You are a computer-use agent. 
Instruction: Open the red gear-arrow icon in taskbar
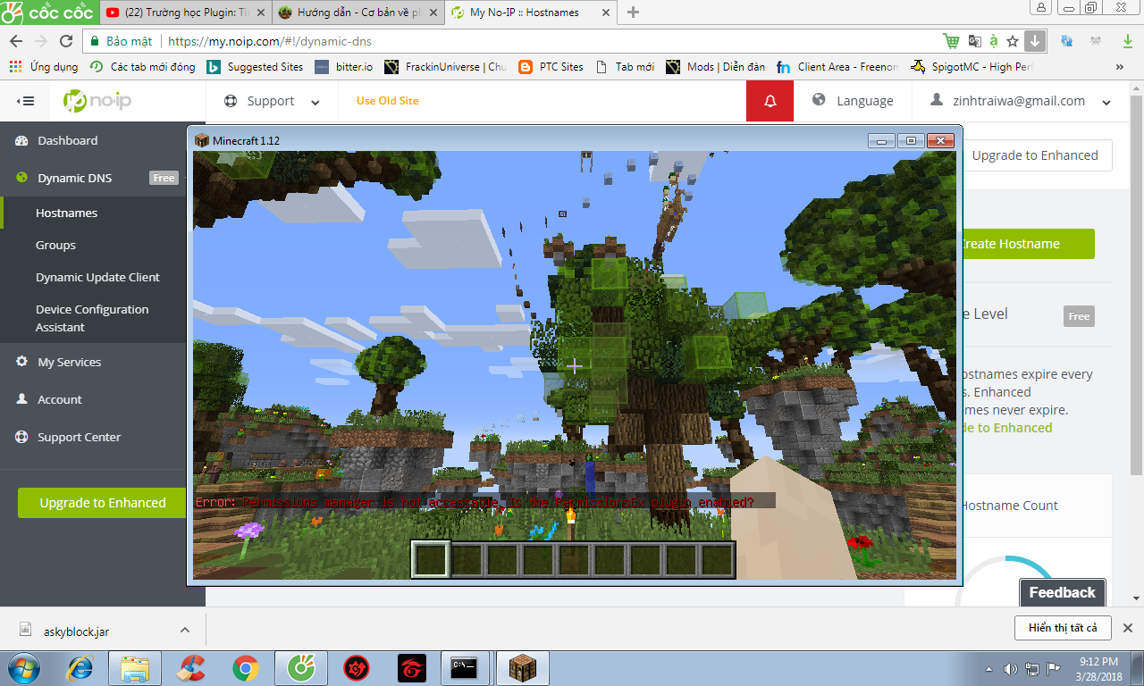357,668
